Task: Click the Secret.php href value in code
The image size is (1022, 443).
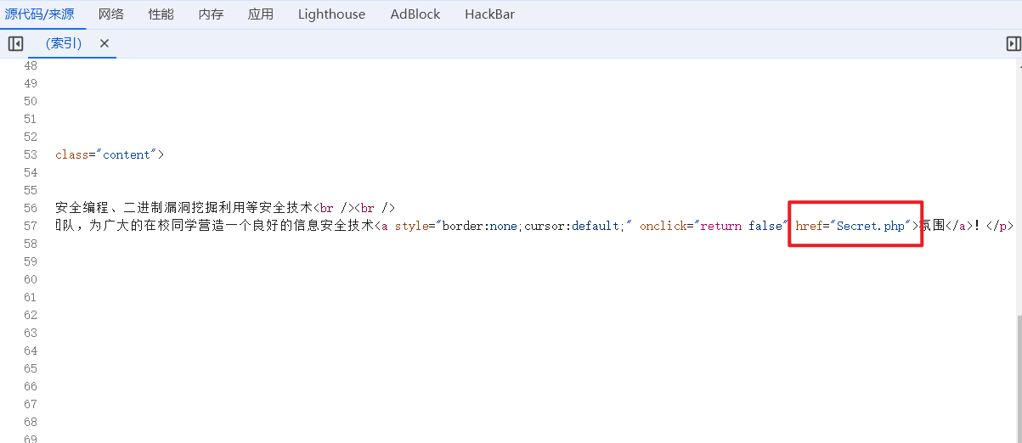Action: [871, 226]
